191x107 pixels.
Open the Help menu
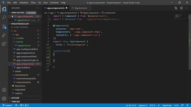point(63,3)
